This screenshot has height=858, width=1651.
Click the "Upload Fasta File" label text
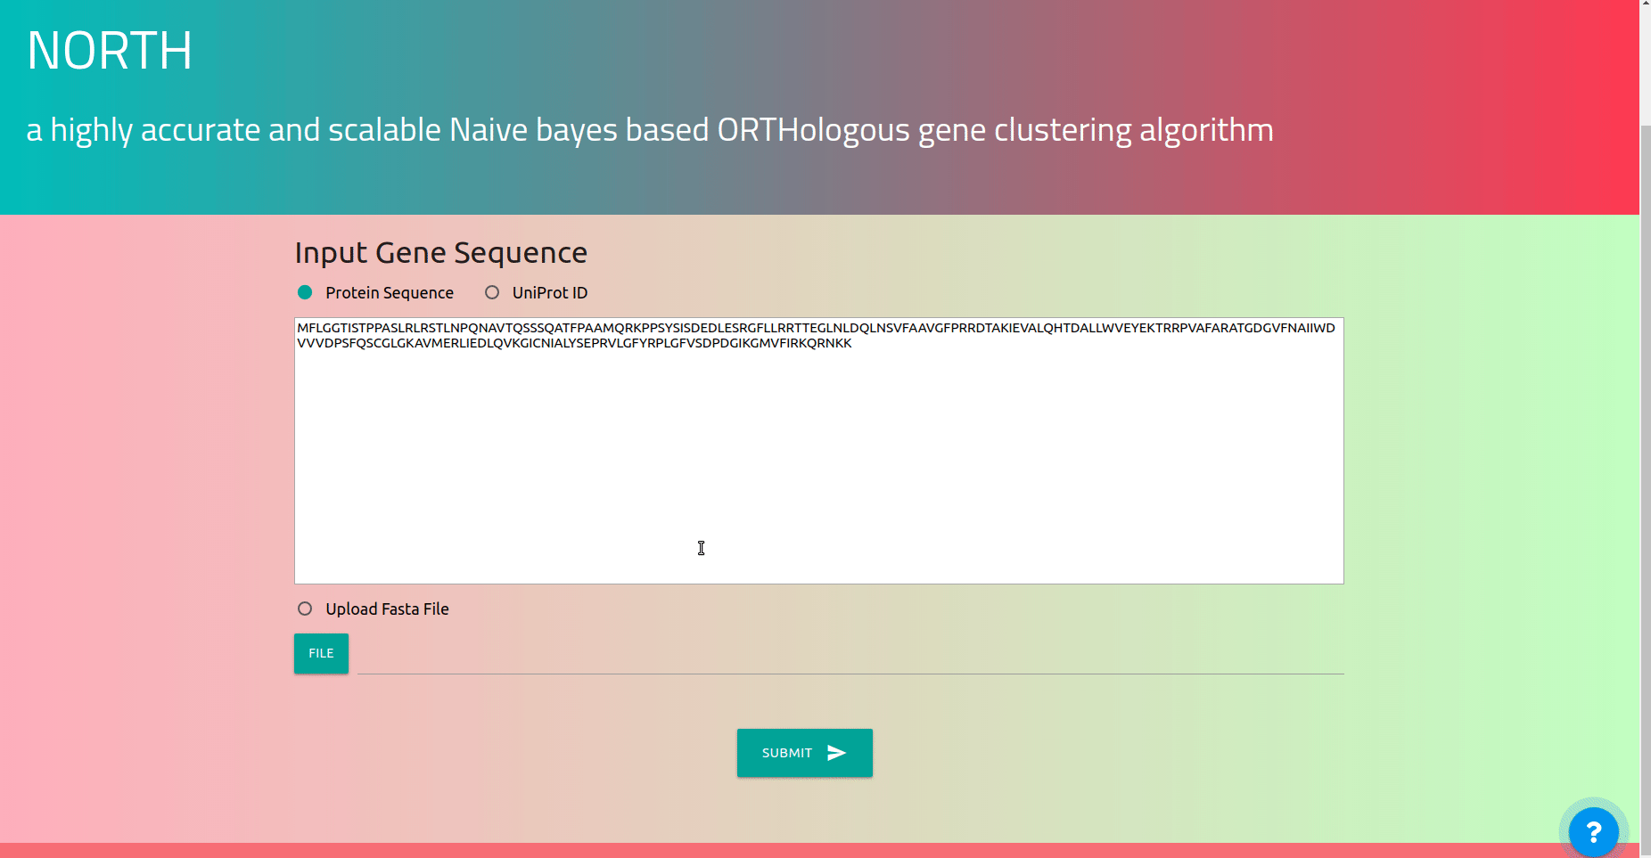tap(387, 609)
